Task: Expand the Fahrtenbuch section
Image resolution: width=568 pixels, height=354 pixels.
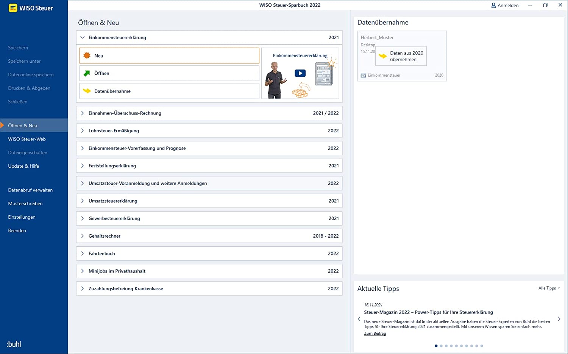Action: click(83, 254)
